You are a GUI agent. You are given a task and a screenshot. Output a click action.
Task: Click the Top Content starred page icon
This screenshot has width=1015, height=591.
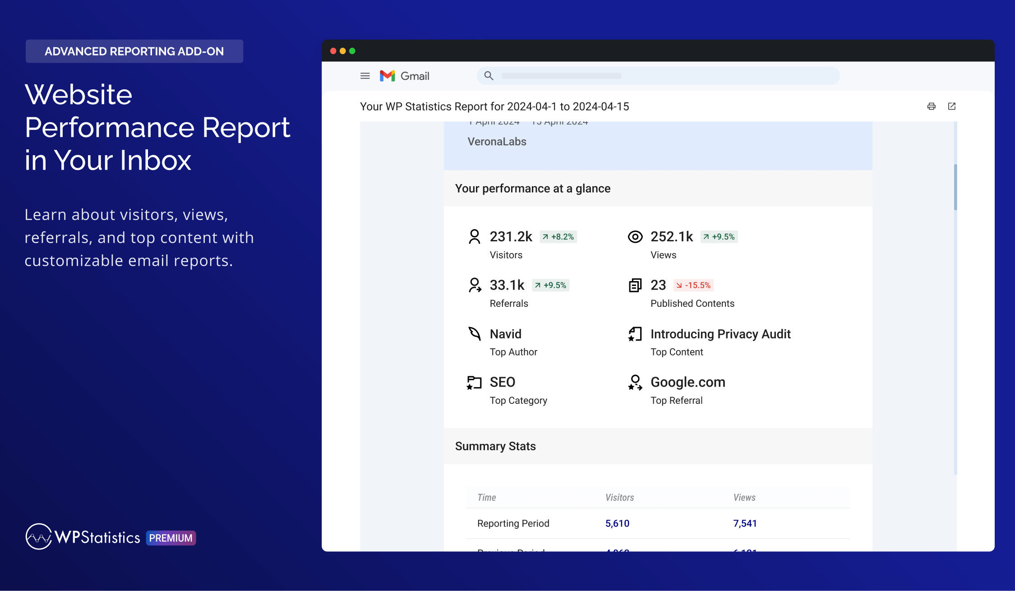[x=635, y=334]
